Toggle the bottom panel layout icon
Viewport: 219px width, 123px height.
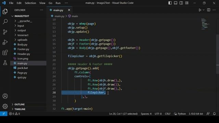click(x=176, y=3)
